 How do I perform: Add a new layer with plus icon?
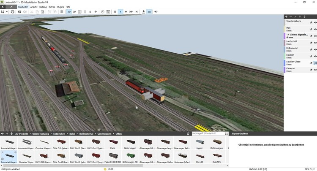coord(286,17)
